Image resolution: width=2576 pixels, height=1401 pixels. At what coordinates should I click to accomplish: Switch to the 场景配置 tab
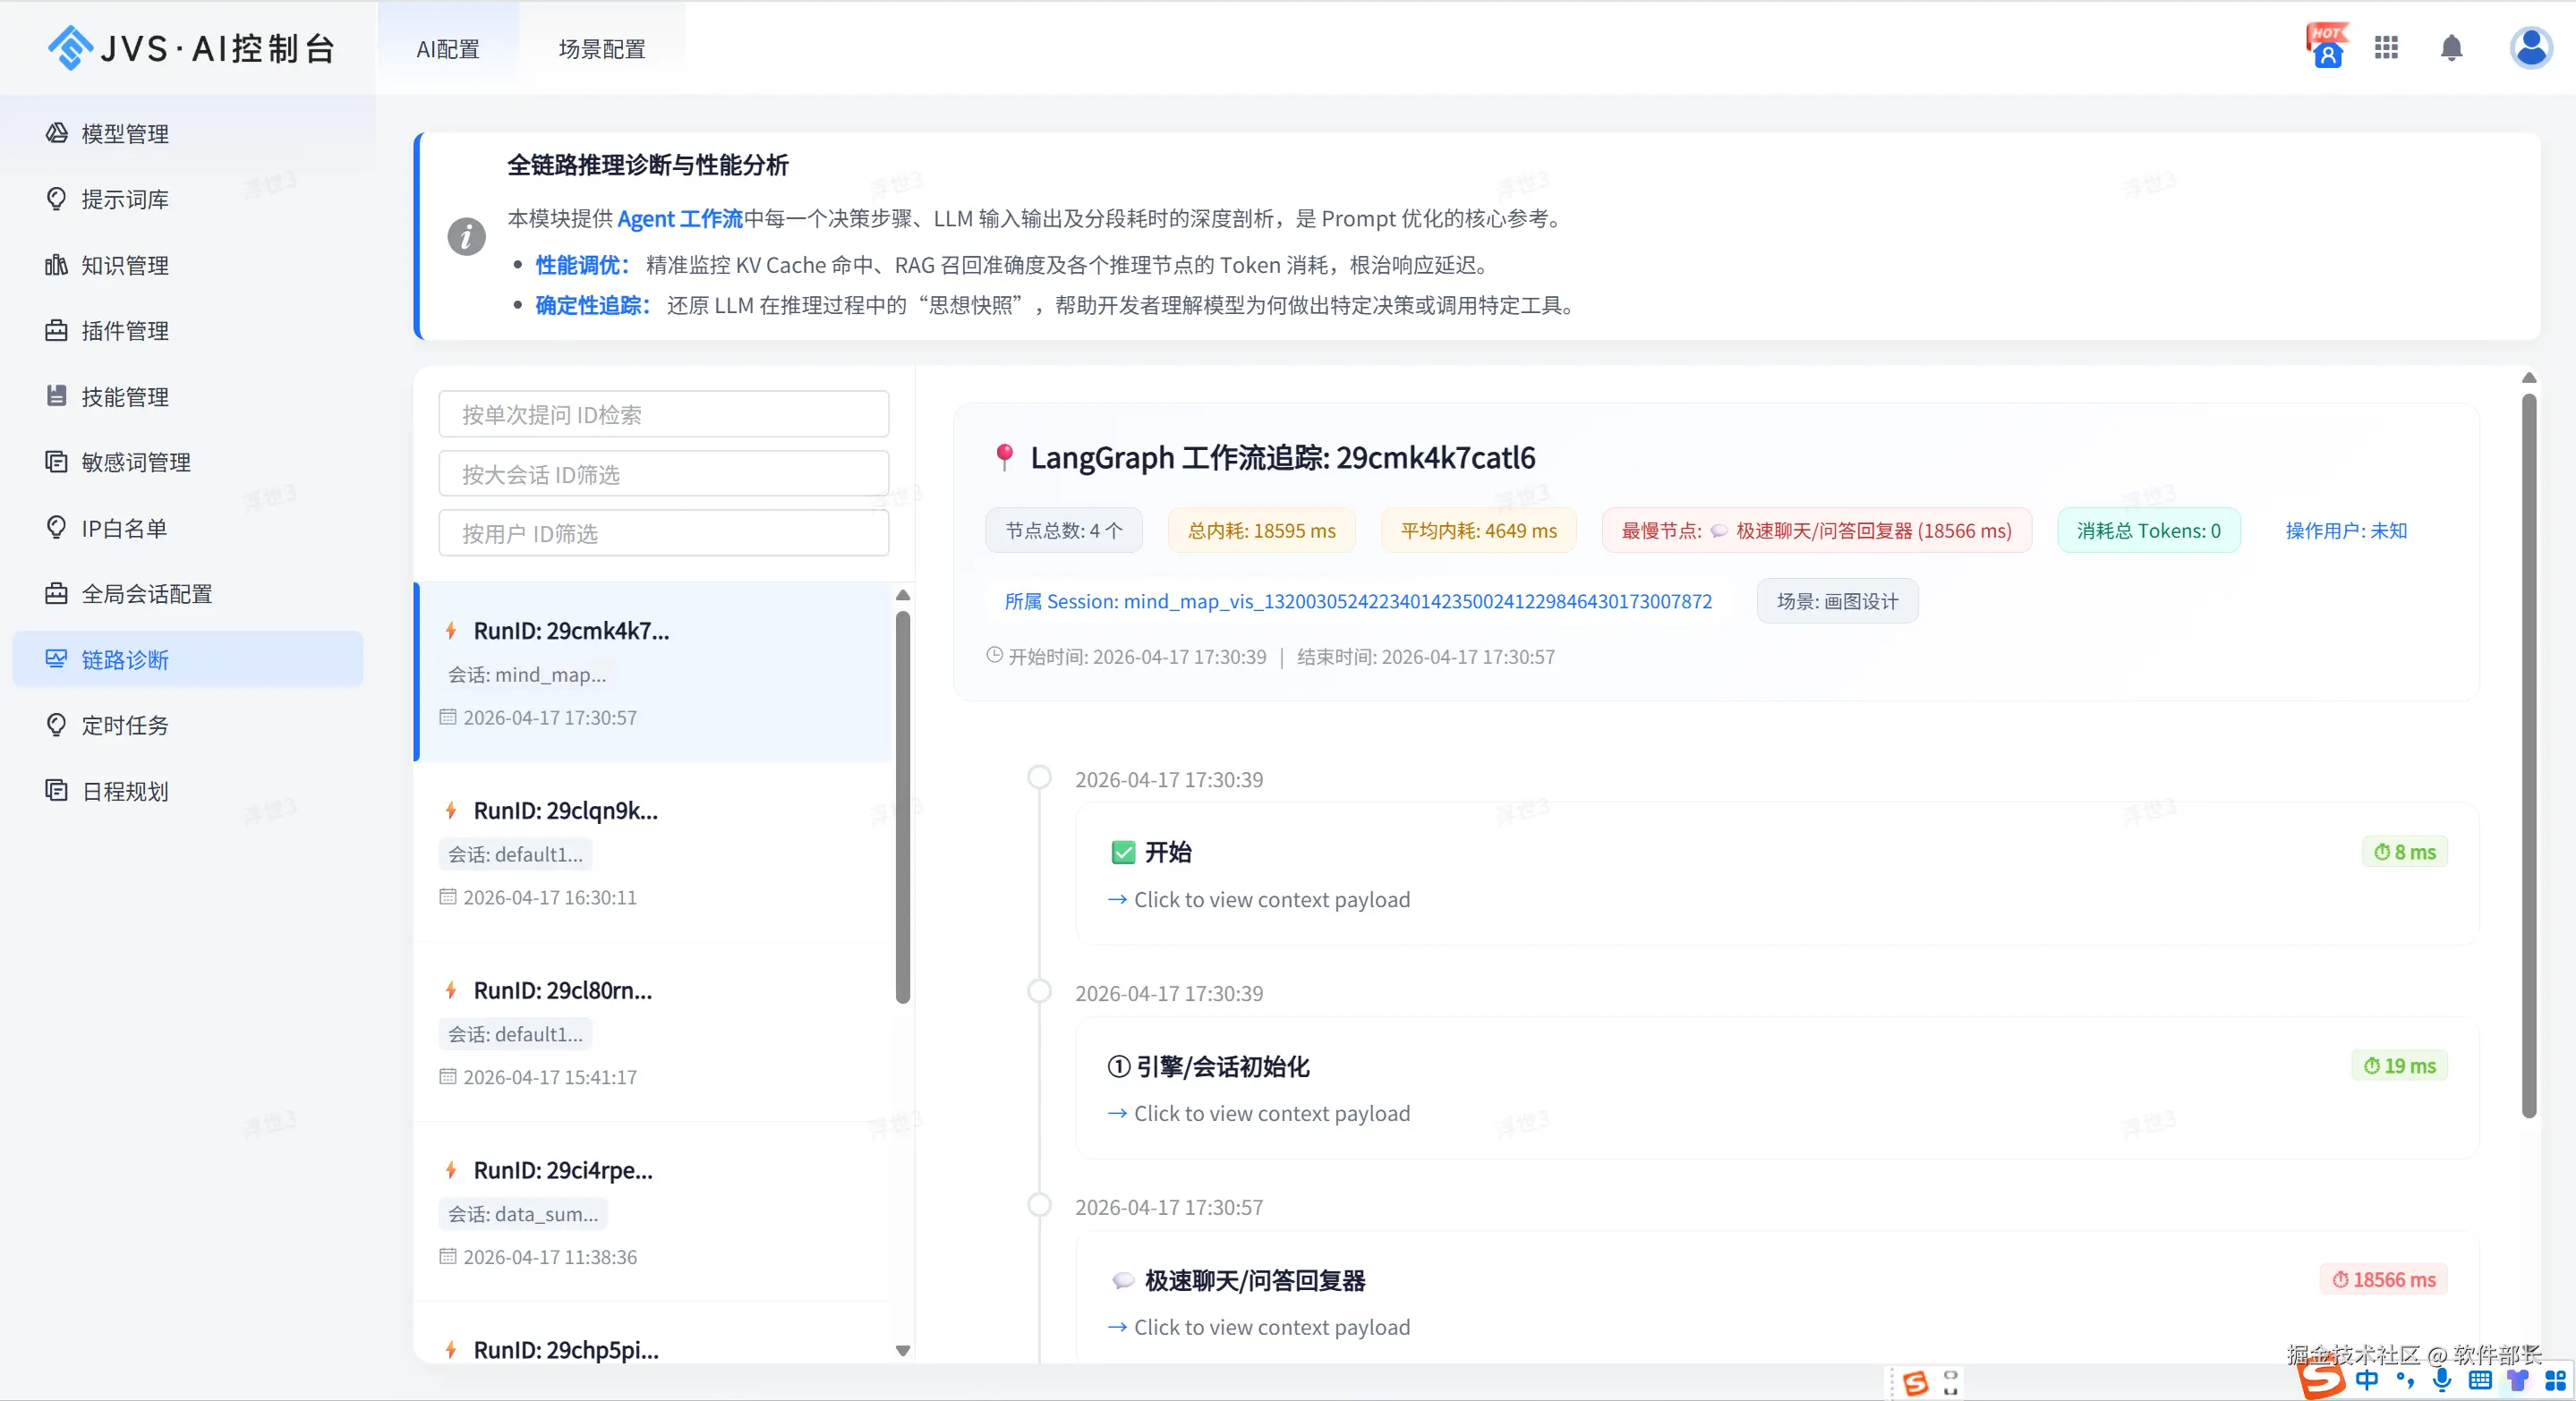[x=602, y=49]
